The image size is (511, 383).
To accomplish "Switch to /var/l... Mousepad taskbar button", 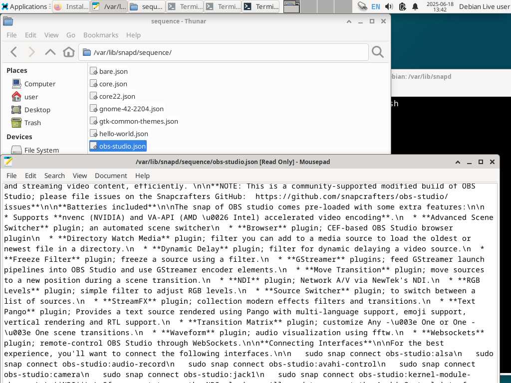I will click(x=109, y=6).
